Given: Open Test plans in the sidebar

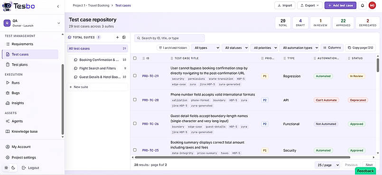Looking at the screenshot, I should 30,65.
